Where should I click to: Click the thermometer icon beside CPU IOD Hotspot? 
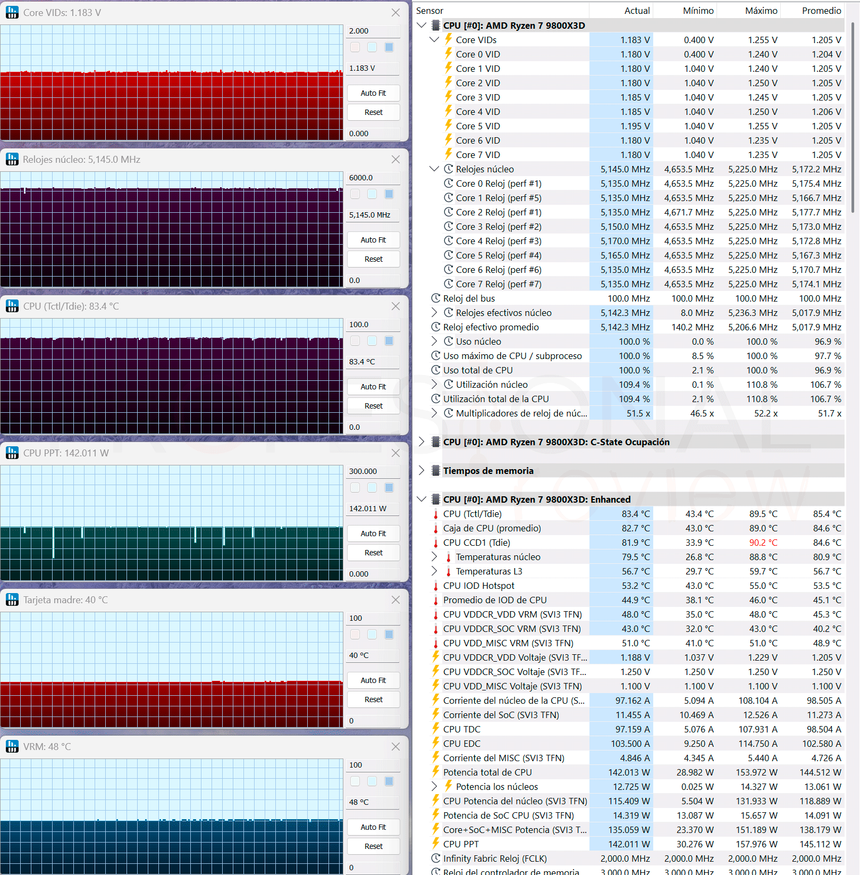436,586
